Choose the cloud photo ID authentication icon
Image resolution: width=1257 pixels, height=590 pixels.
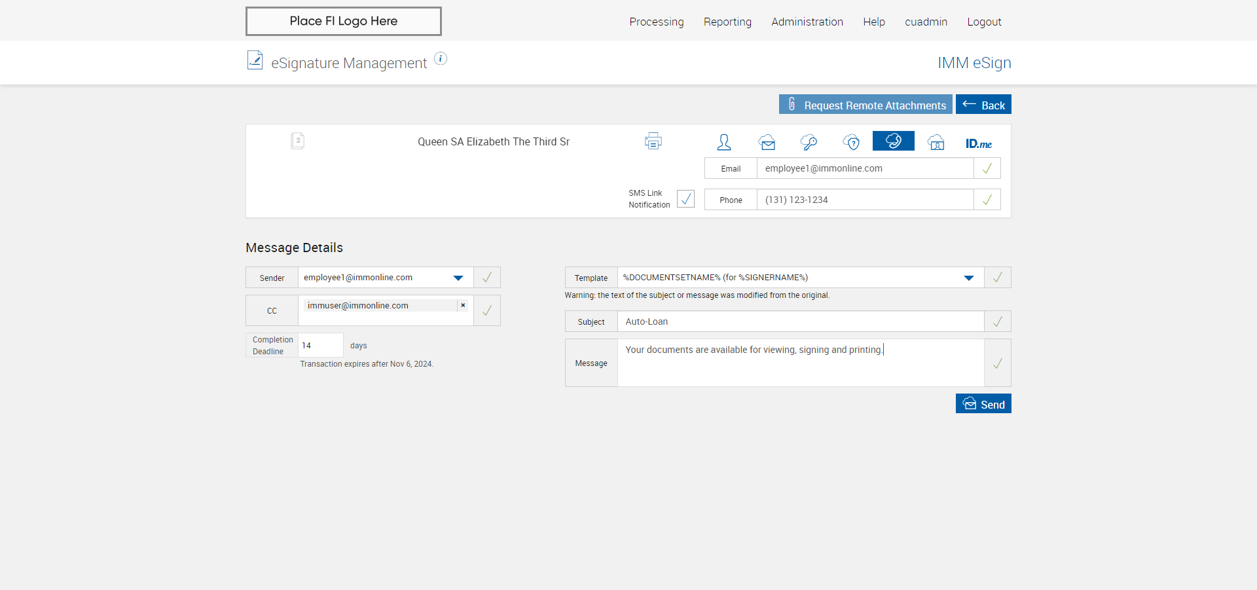[x=936, y=142]
